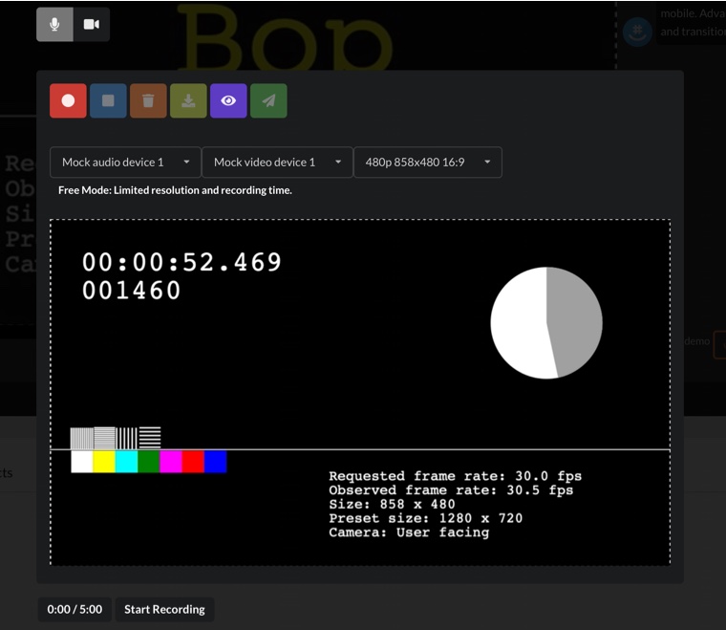Open the 480p 858x480 16:9 resolution dropdown
The width and height of the screenshot is (726, 630).
point(427,163)
